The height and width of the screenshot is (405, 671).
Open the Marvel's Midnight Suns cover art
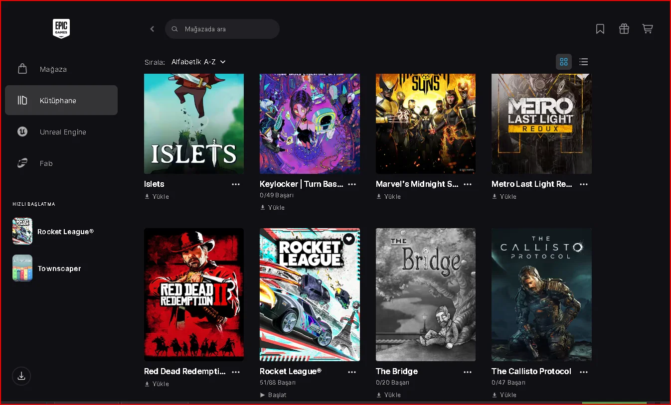coord(426,124)
